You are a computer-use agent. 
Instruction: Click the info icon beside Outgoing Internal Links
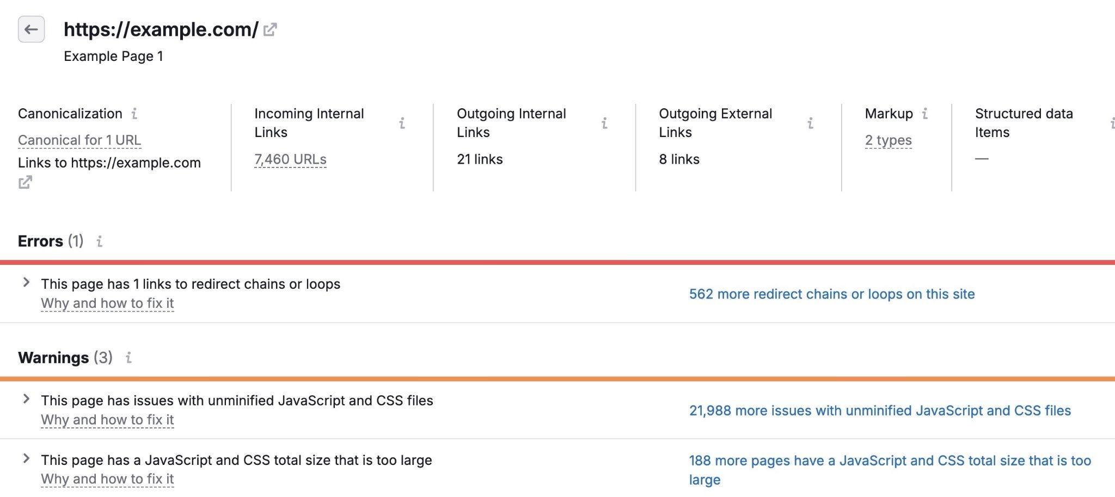click(604, 123)
